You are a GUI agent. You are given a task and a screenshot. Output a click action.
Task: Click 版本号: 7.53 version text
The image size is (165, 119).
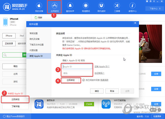(143, 117)
